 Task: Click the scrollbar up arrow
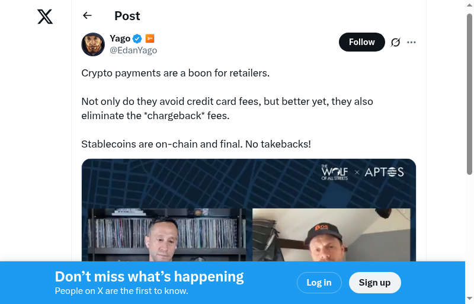(x=469, y=5)
